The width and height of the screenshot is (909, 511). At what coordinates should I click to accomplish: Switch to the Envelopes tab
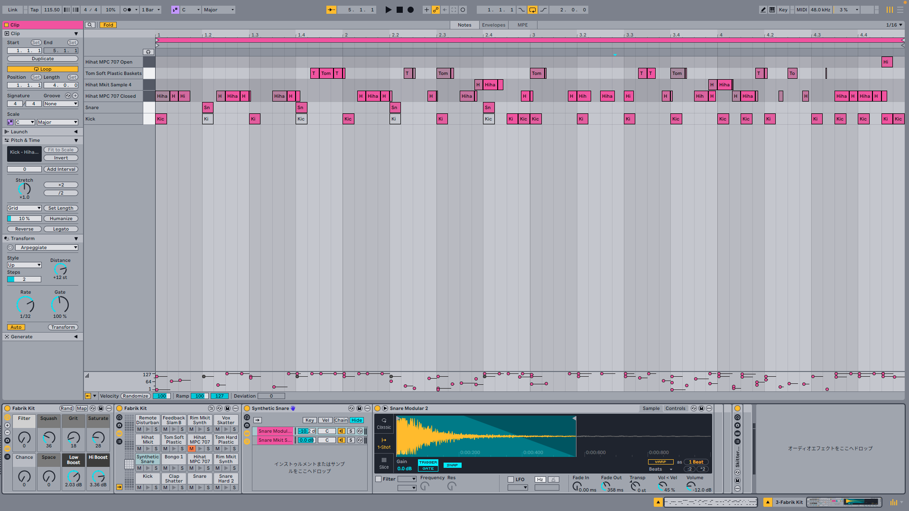click(x=493, y=25)
